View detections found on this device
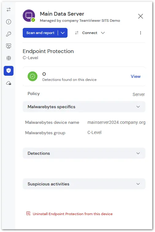The width and height of the screenshot is (155, 232). click(x=136, y=76)
